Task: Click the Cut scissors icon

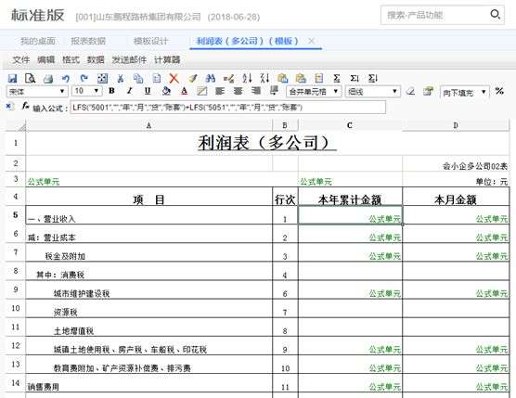Action: coord(121,78)
